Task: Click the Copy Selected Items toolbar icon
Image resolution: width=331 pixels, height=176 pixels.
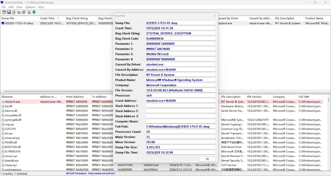Action: (x=19, y=12)
